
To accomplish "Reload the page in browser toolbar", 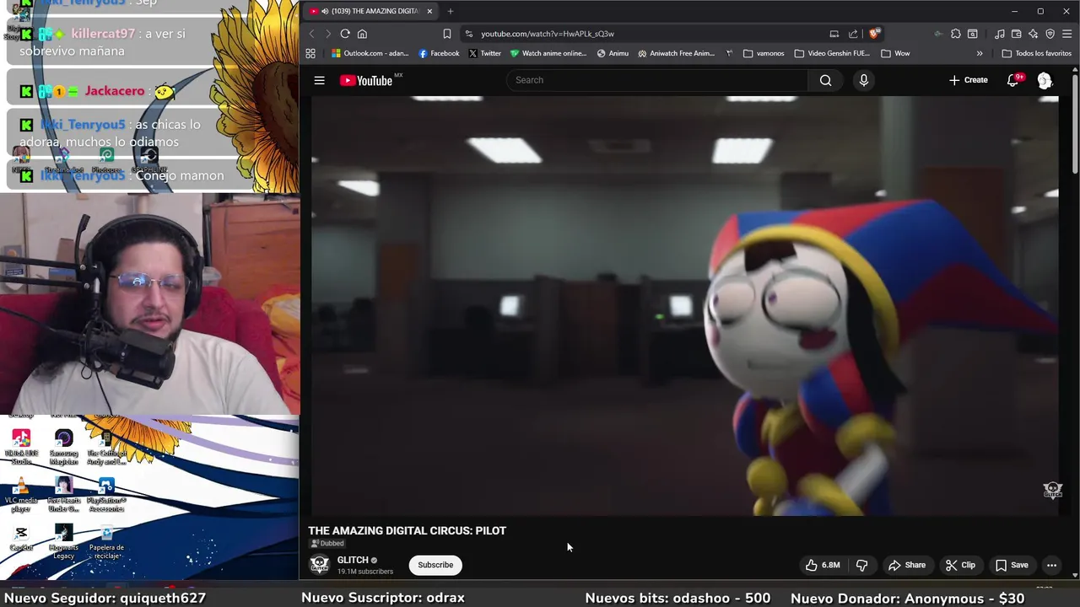I will pyautogui.click(x=345, y=34).
